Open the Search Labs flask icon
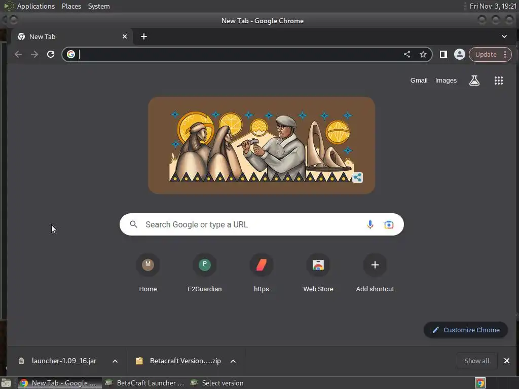This screenshot has height=389, width=519. click(x=474, y=81)
